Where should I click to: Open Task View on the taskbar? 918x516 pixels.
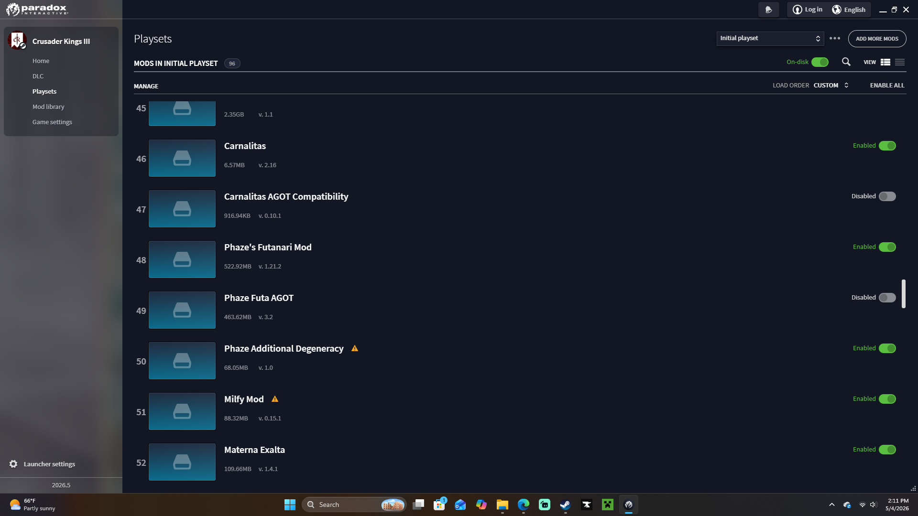[x=418, y=505]
